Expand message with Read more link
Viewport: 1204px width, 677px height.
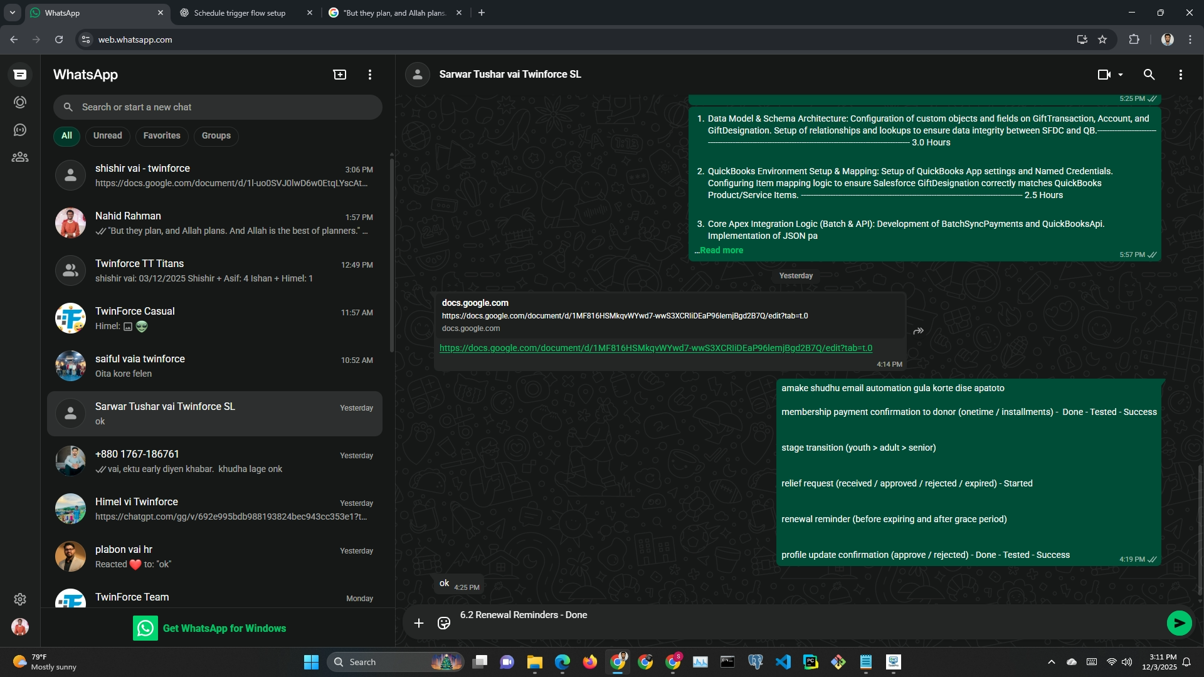pos(721,250)
